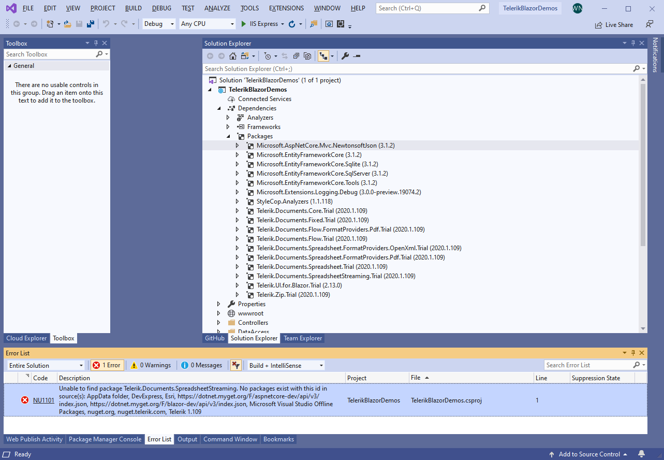The image size is (664, 460).
Task: Click the Save All icon in the toolbar
Action: [x=90, y=24]
